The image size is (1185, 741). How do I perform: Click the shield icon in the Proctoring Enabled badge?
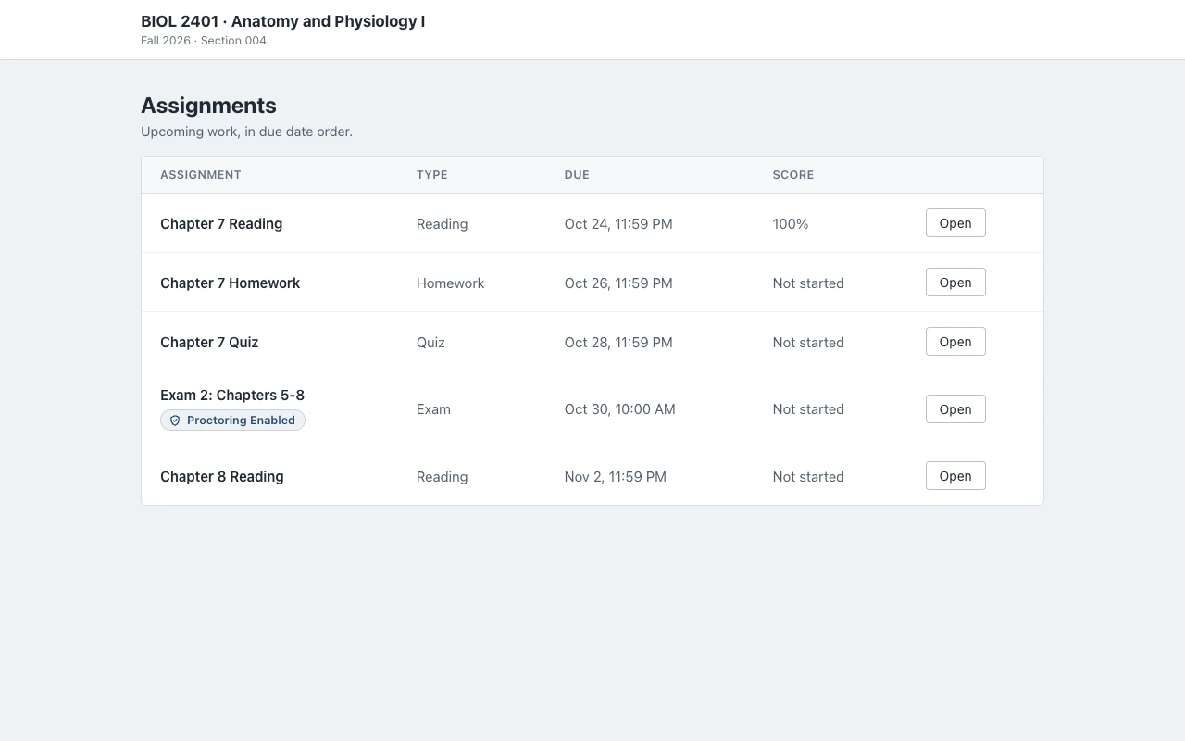[x=175, y=421]
